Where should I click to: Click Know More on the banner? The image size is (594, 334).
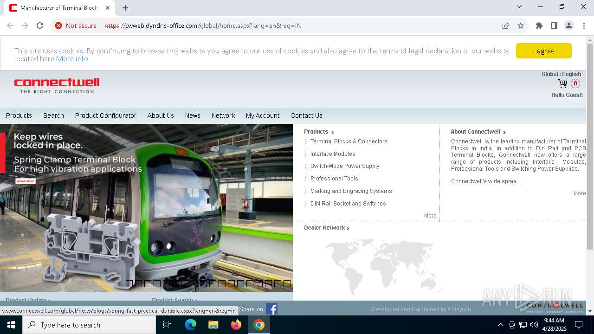pos(26,181)
